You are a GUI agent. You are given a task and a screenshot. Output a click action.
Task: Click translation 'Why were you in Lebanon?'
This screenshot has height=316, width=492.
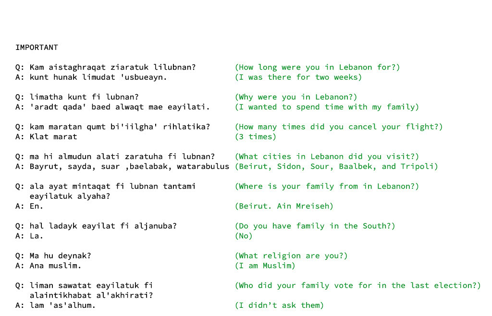pos(296,97)
